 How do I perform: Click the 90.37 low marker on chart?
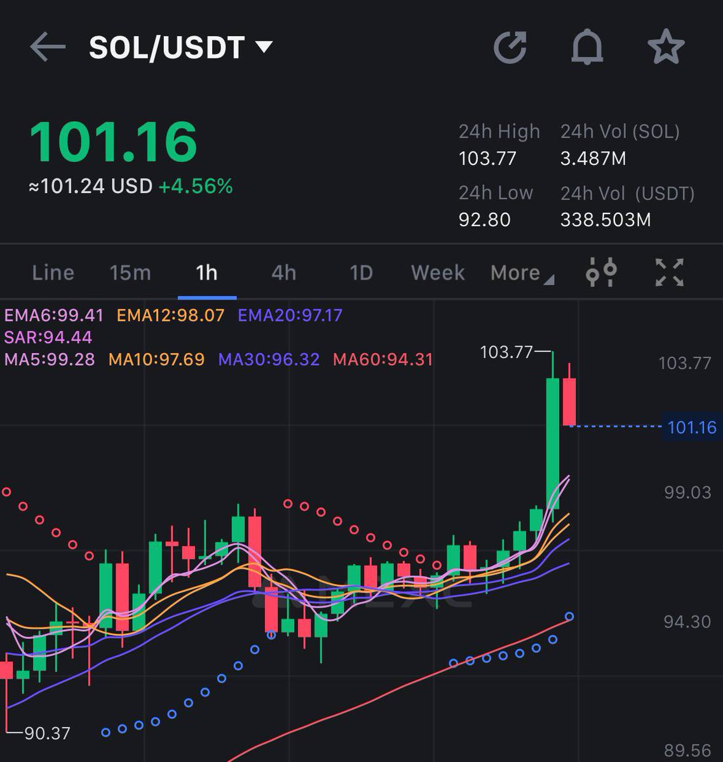pyautogui.click(x=47, y=733)
